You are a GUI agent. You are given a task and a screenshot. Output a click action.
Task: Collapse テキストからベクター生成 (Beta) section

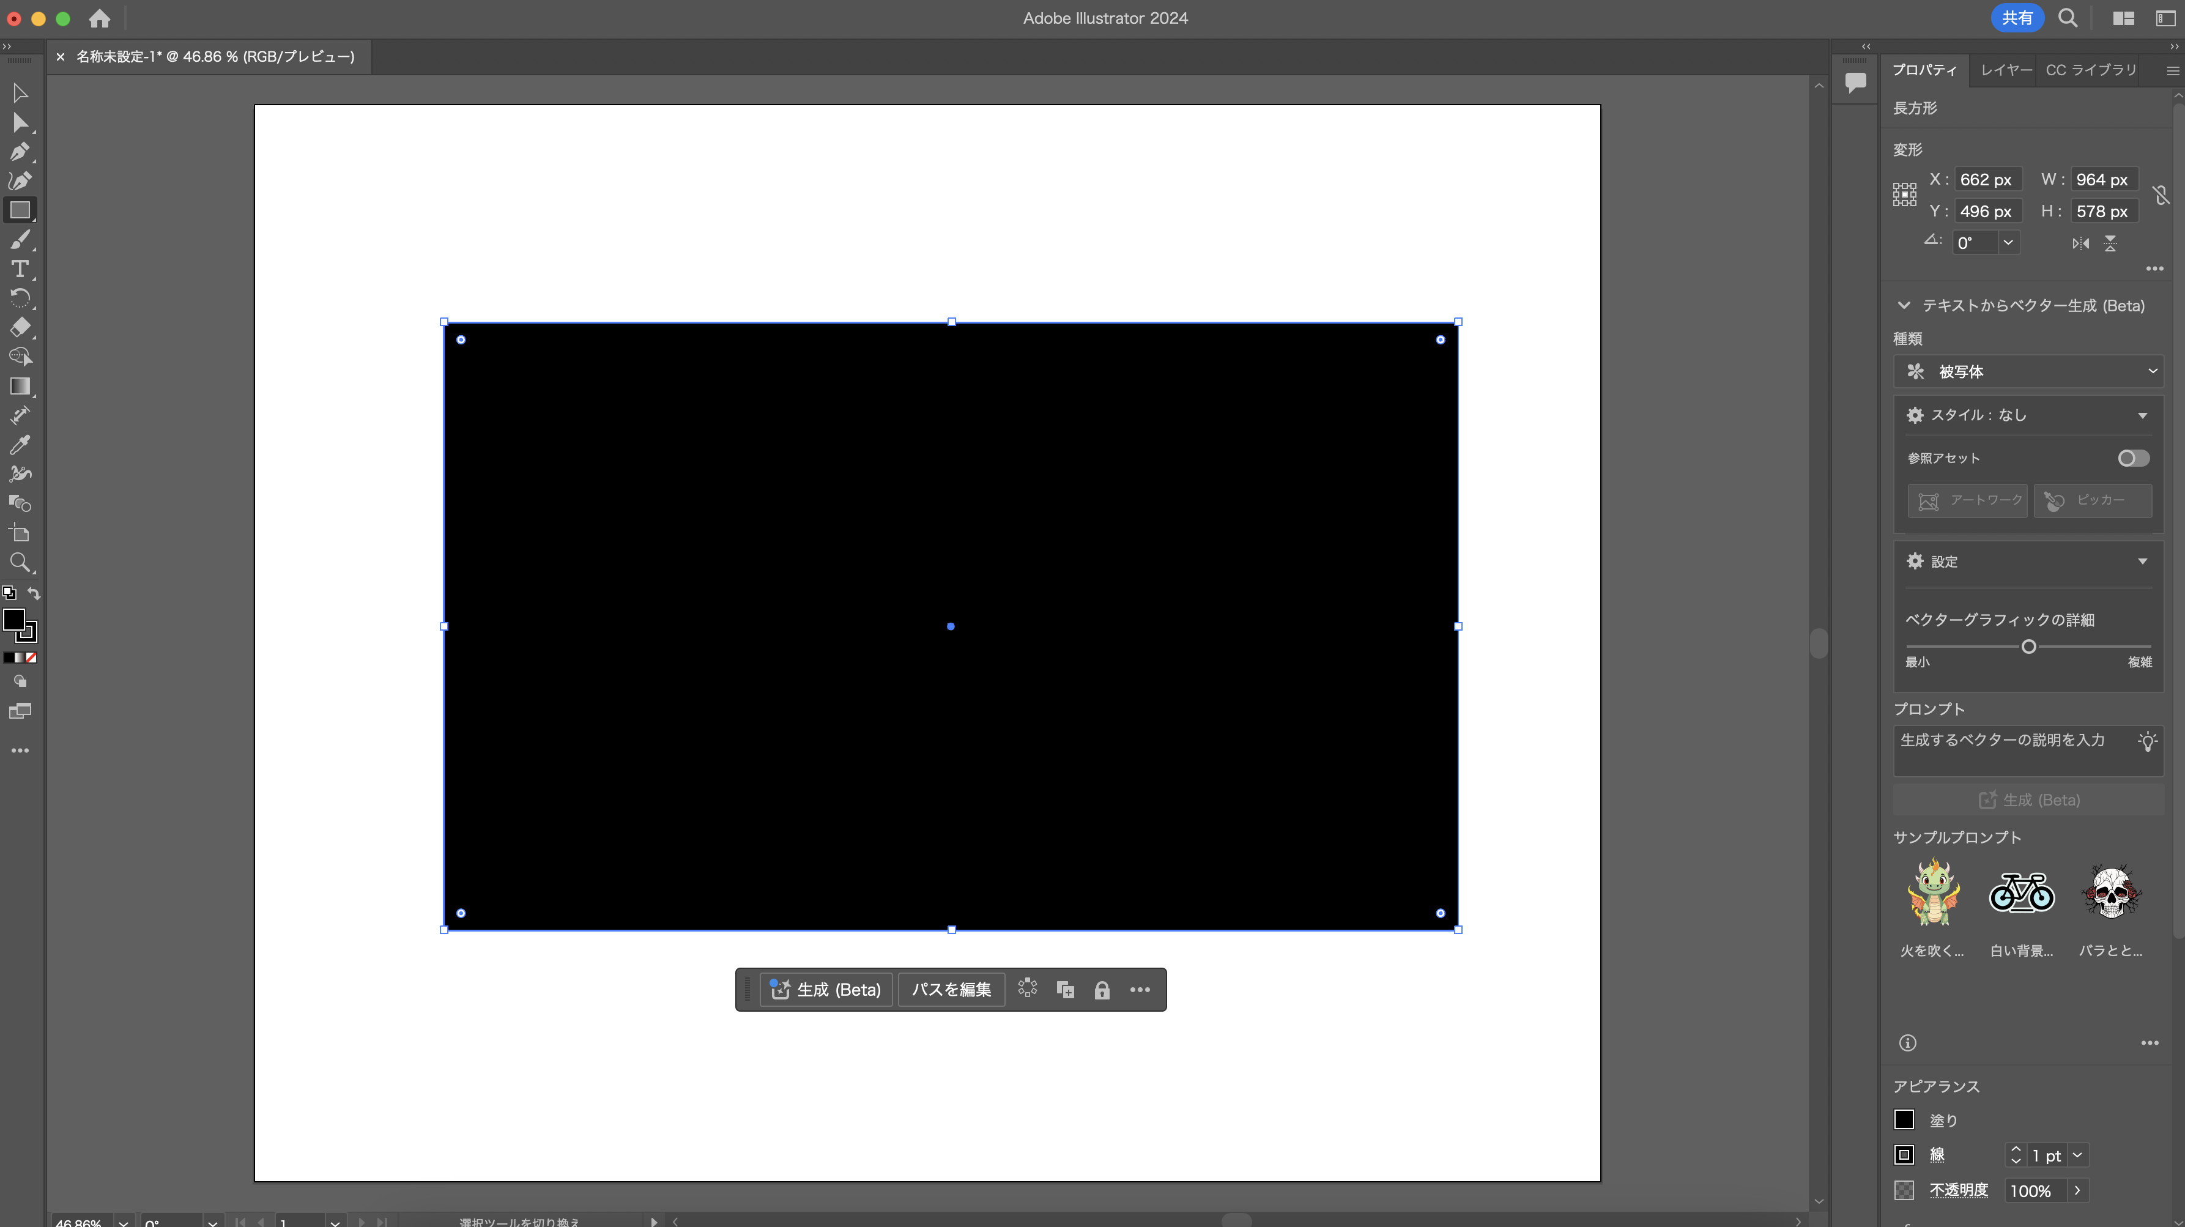click(x=1904, y=305)
